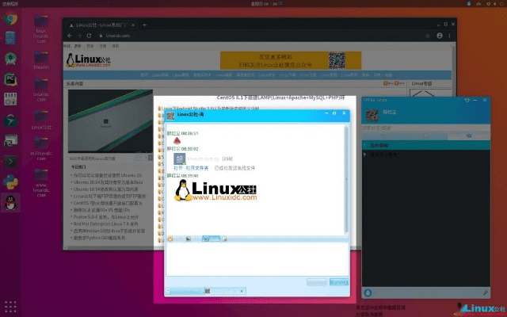Open the clock in the Ubuntu top bar
Image resolution: width=507 pixels, height=317 pixels.
tap(265, 3)
